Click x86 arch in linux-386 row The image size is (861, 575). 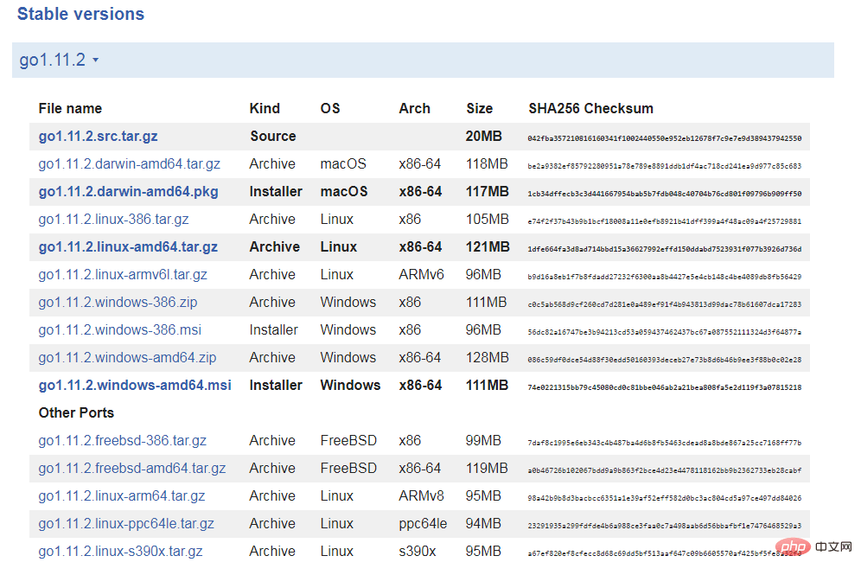[x=410, y=219]
